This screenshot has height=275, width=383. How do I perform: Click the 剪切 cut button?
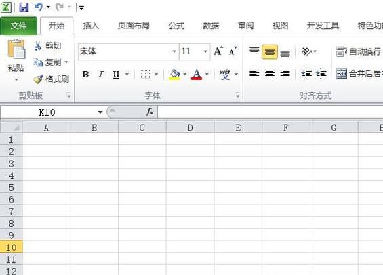[x=47, y=46]
